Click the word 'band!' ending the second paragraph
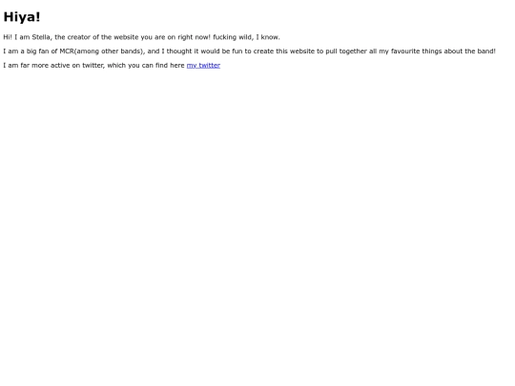515x386 pixels. click(x=485, y=51)
